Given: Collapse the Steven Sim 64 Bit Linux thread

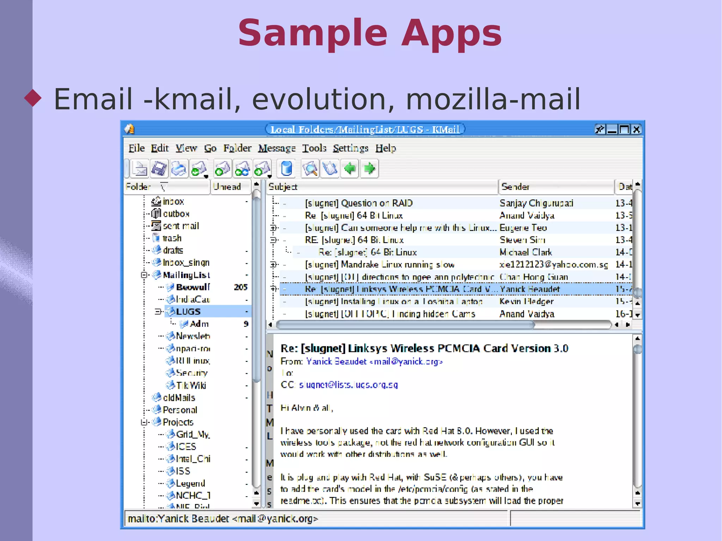Looking at the screenshot, I should click(273, 240).
